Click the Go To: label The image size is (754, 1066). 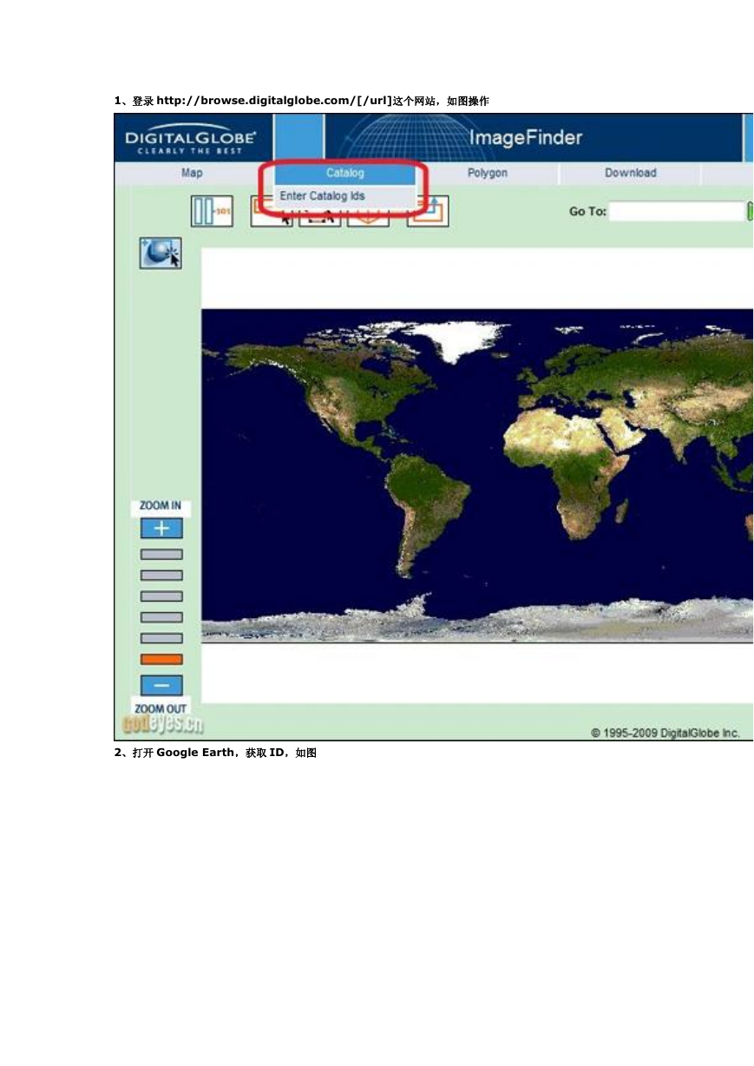587,211
